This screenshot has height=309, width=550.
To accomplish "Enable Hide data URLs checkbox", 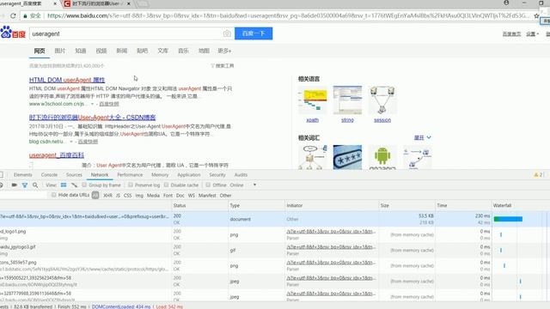I will pyautogui.click(x=53, y=195).
